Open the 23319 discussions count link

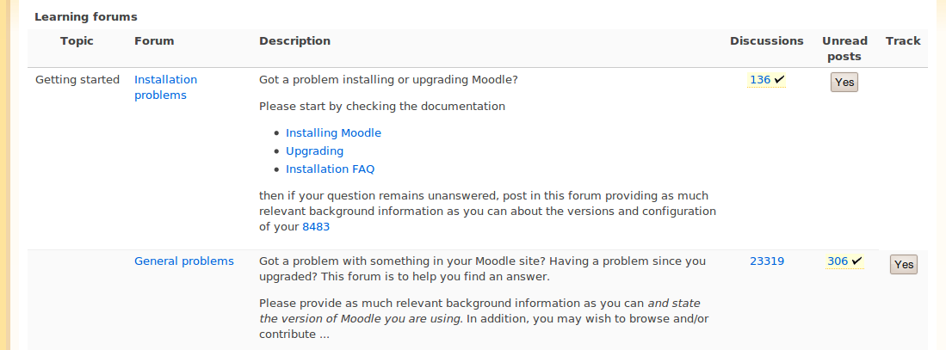click(x=767, y=261)
